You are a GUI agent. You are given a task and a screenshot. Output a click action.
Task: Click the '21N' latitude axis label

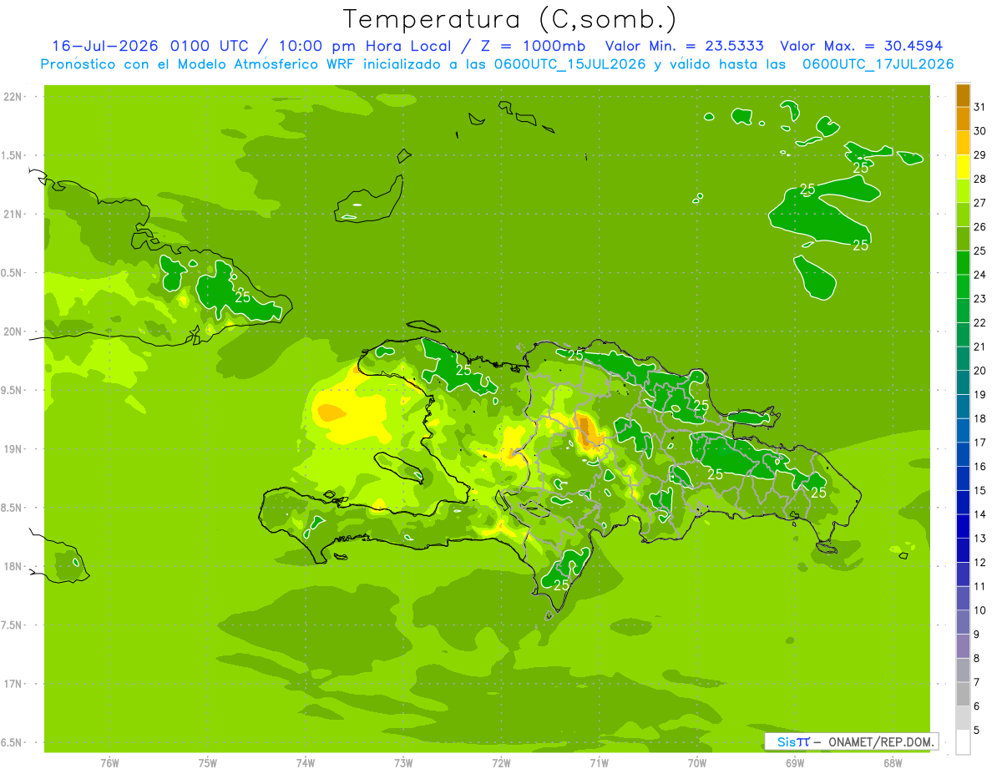pyautogui.click(x=14, y=214)
